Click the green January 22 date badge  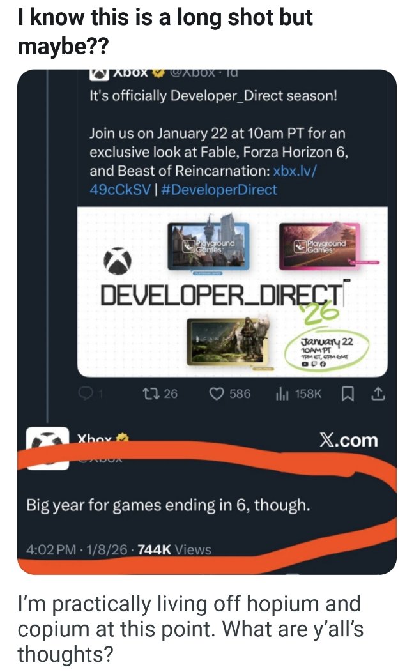pos(324,349)
